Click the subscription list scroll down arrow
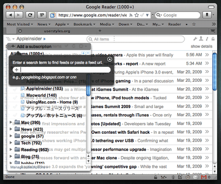The width and height of the screenshot is (221, 184). pyautogui.click(x=89, y=161)
